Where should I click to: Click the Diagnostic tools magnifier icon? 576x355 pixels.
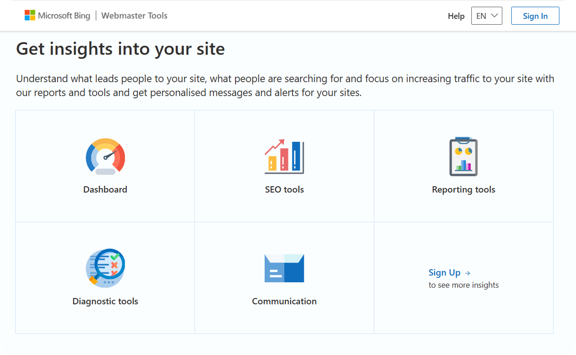pos(105,268)
